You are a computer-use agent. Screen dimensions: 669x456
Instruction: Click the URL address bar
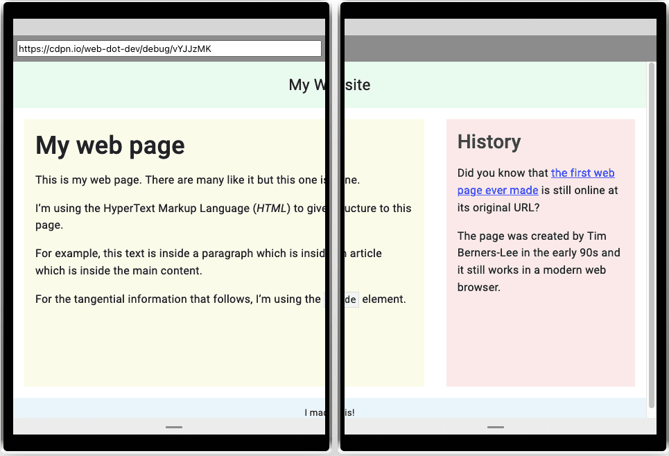click(168, 48)
